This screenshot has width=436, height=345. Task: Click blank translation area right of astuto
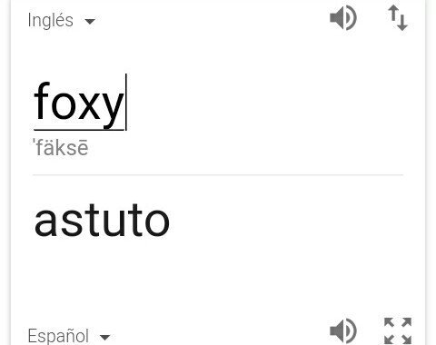coord(286,221)
